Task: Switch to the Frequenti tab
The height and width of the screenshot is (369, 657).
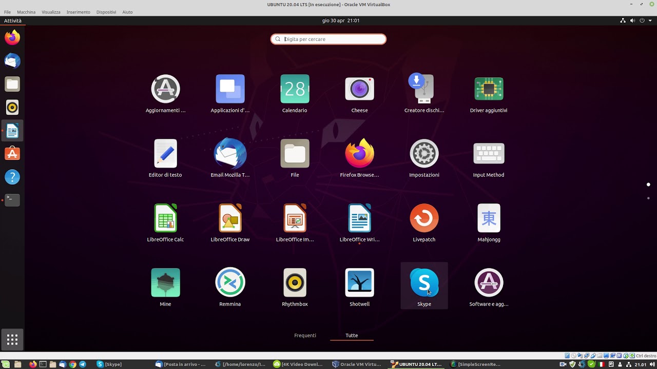Action: 305,335
